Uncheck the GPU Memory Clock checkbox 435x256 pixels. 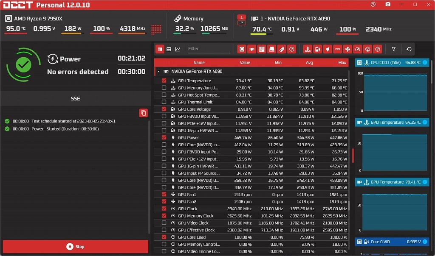click(x=164, y=216)
